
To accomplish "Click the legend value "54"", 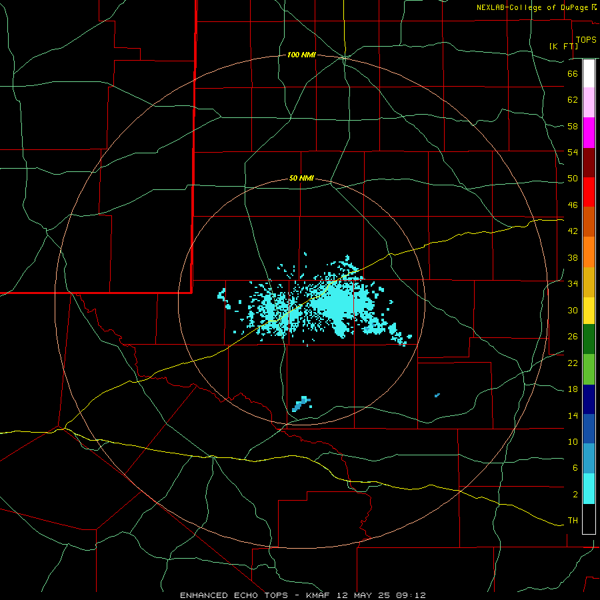I will 573,152.
